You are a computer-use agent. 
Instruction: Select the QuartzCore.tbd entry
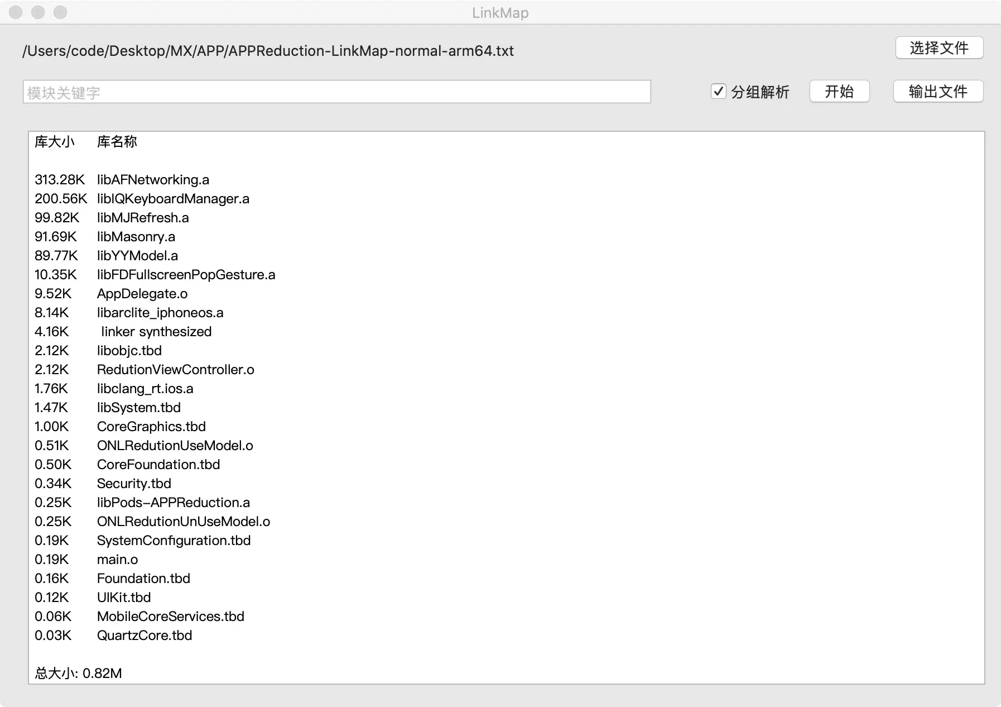click(145, 636)
